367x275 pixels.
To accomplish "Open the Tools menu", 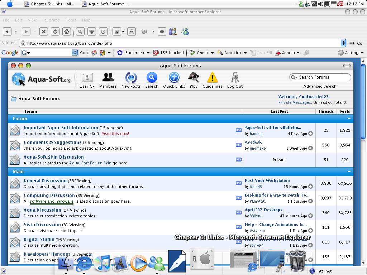I will pyautogui.click(x=71, y=20).
